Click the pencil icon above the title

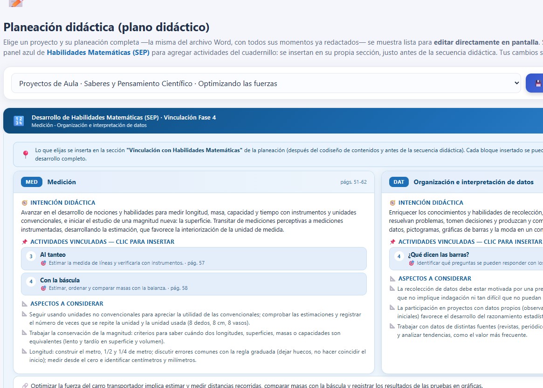click(x=15, y=3)
